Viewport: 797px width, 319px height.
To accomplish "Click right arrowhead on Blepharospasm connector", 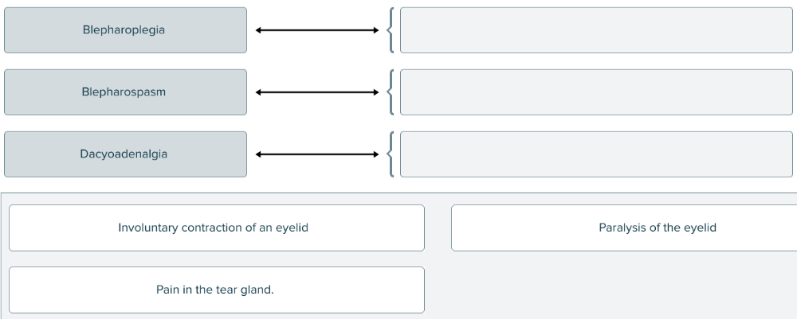I will (x=376, y=92).
